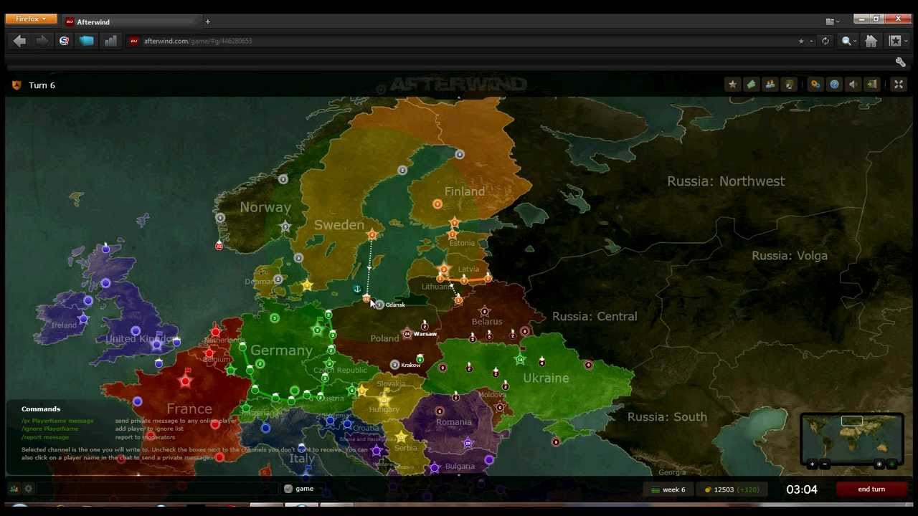918x516 pixels.
Task: Select the Krakow city marker
Action: coord(394,365)
